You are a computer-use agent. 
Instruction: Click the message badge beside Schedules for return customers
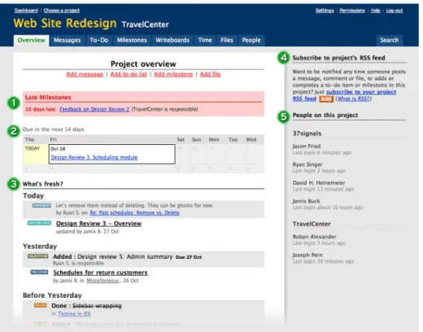(x=39, y=272)
